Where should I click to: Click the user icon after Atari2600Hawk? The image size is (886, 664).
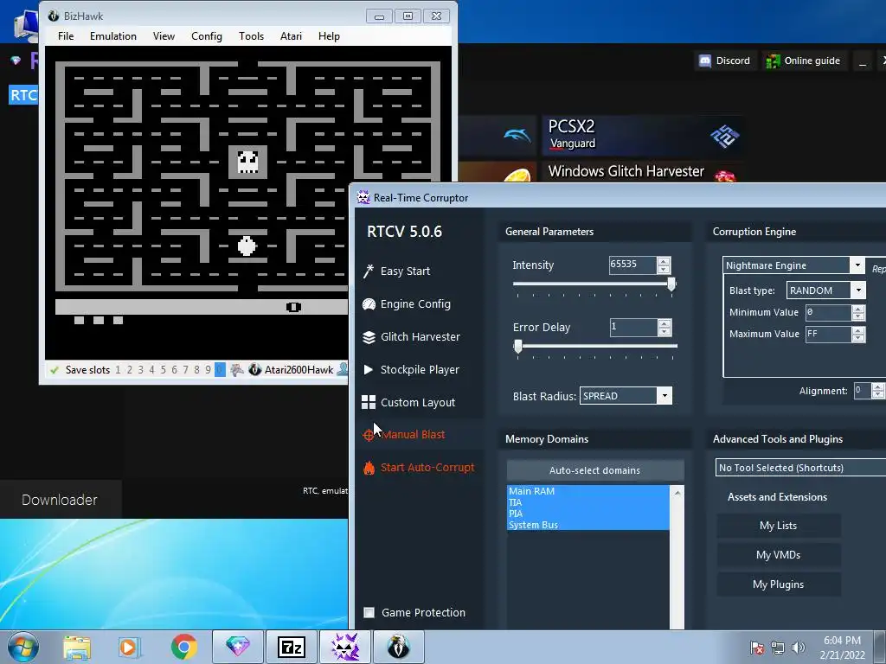click(x=342, y=369)
